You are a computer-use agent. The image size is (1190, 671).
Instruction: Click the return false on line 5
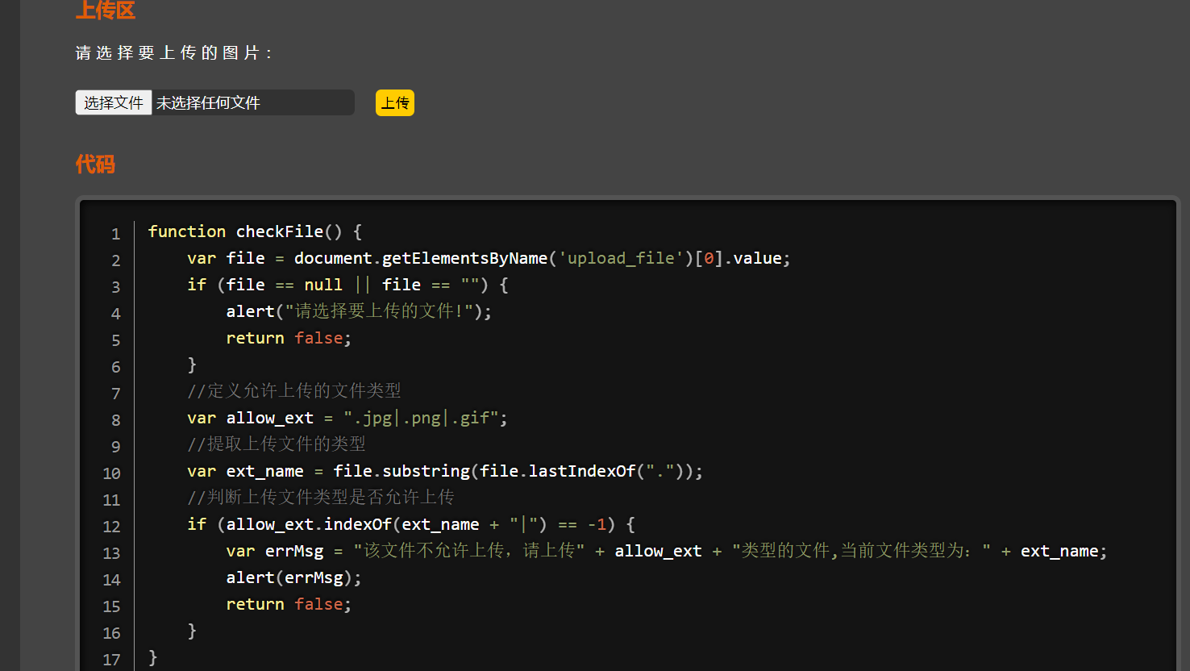289,338
